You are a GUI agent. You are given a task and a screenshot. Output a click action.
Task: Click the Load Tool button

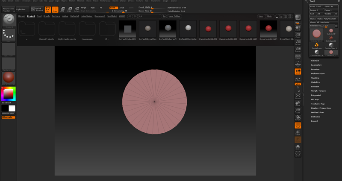pyautogui.click(x=315, y=6)
